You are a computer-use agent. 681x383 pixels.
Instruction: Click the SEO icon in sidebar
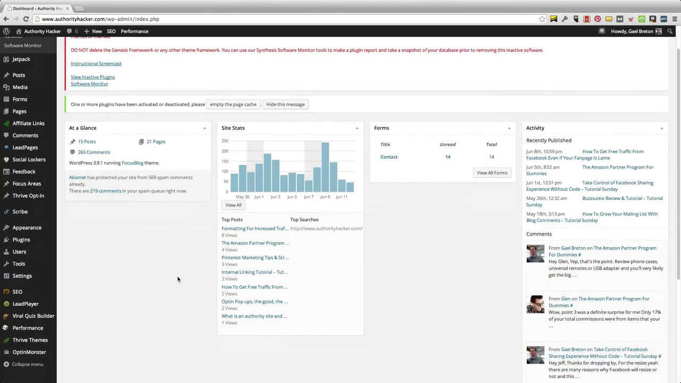coord(6,292)
